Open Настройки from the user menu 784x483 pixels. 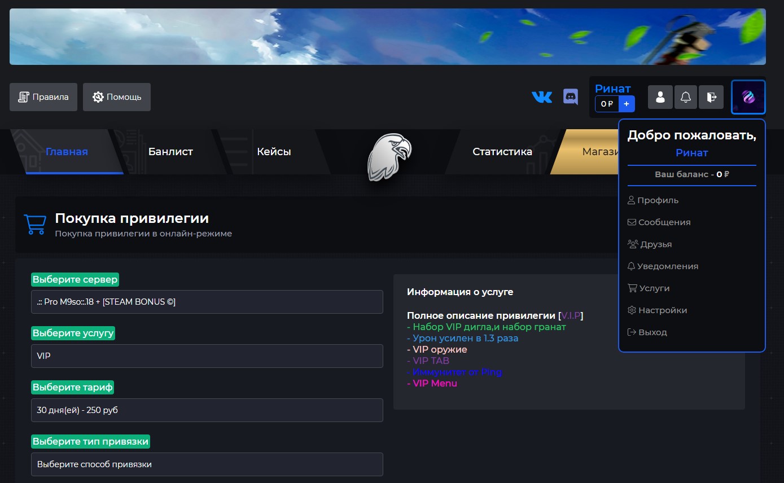[662, 310]
